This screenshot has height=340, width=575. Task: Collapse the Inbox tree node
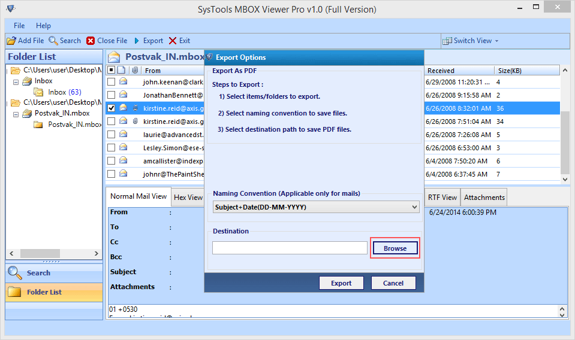pyautogui.click(x=16, y=83)
